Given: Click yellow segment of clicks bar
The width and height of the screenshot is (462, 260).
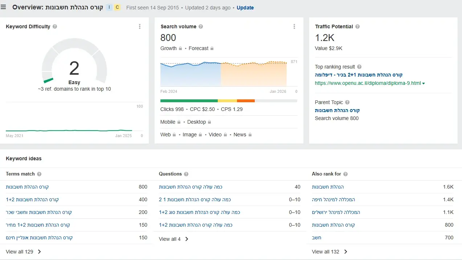Looking at the screenshot, I should point(227,101).
